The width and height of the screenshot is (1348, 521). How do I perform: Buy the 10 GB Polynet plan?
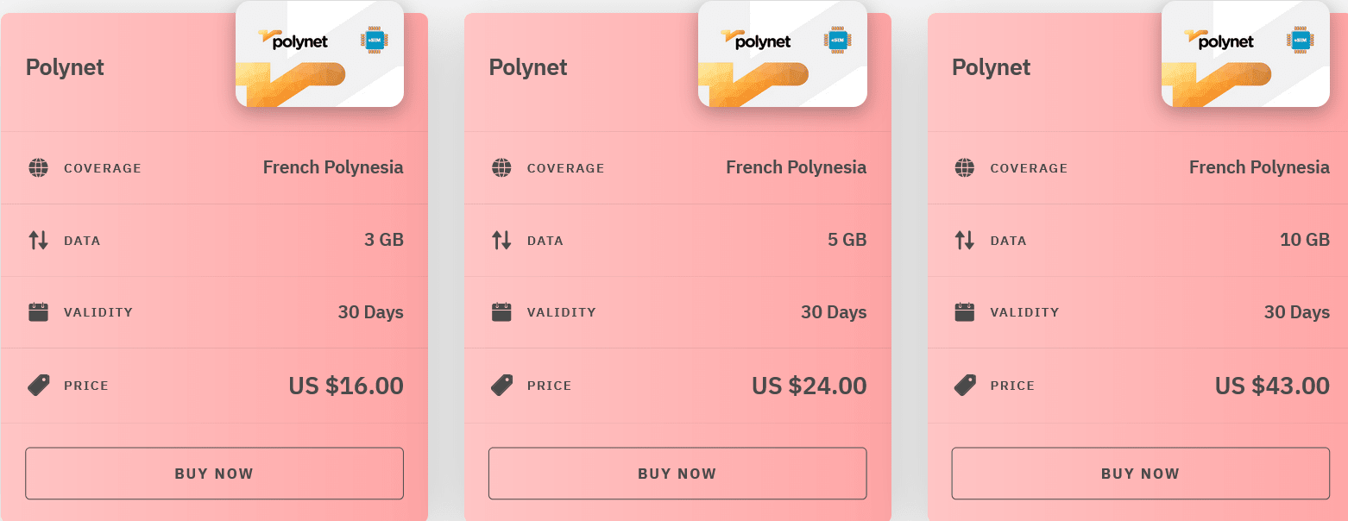(x=1140, y=473)
